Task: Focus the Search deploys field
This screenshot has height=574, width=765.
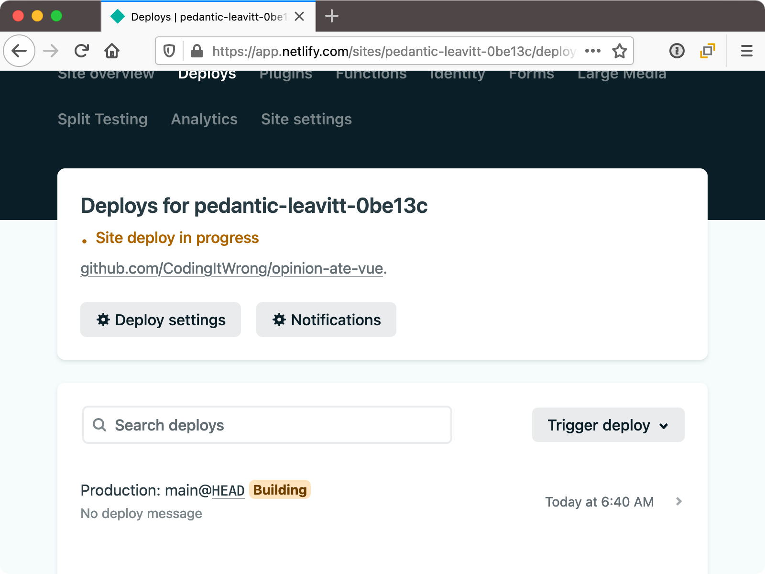Action: point(267,425)
